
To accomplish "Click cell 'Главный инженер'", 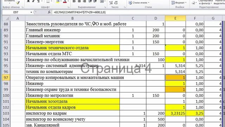I will pyautogui.click(x=72, y=30).
